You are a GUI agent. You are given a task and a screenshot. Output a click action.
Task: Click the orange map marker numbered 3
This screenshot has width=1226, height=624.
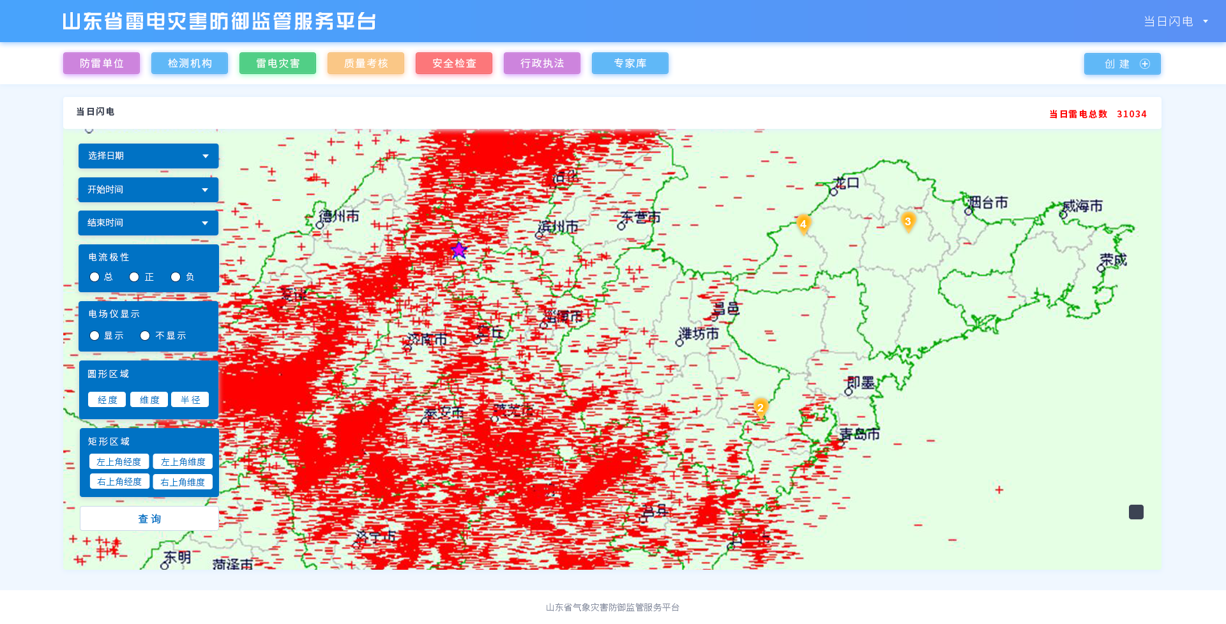(x=907, y=221)
